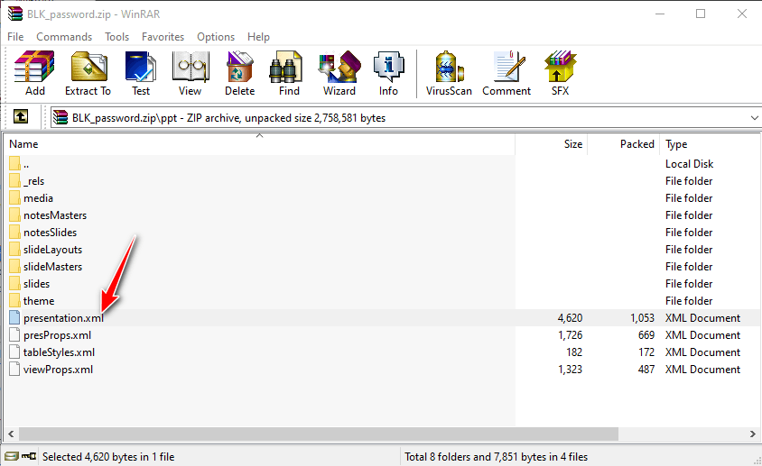
Task: Launch the Wizard tool
Action: coord(339,73)
